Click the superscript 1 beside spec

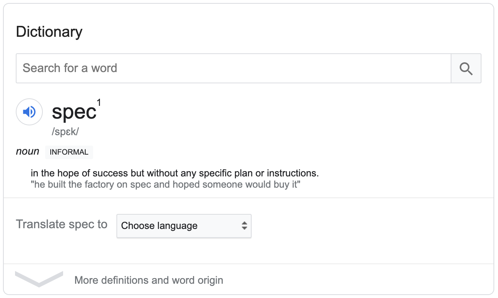pyautogui.click(x=99, y=102)
